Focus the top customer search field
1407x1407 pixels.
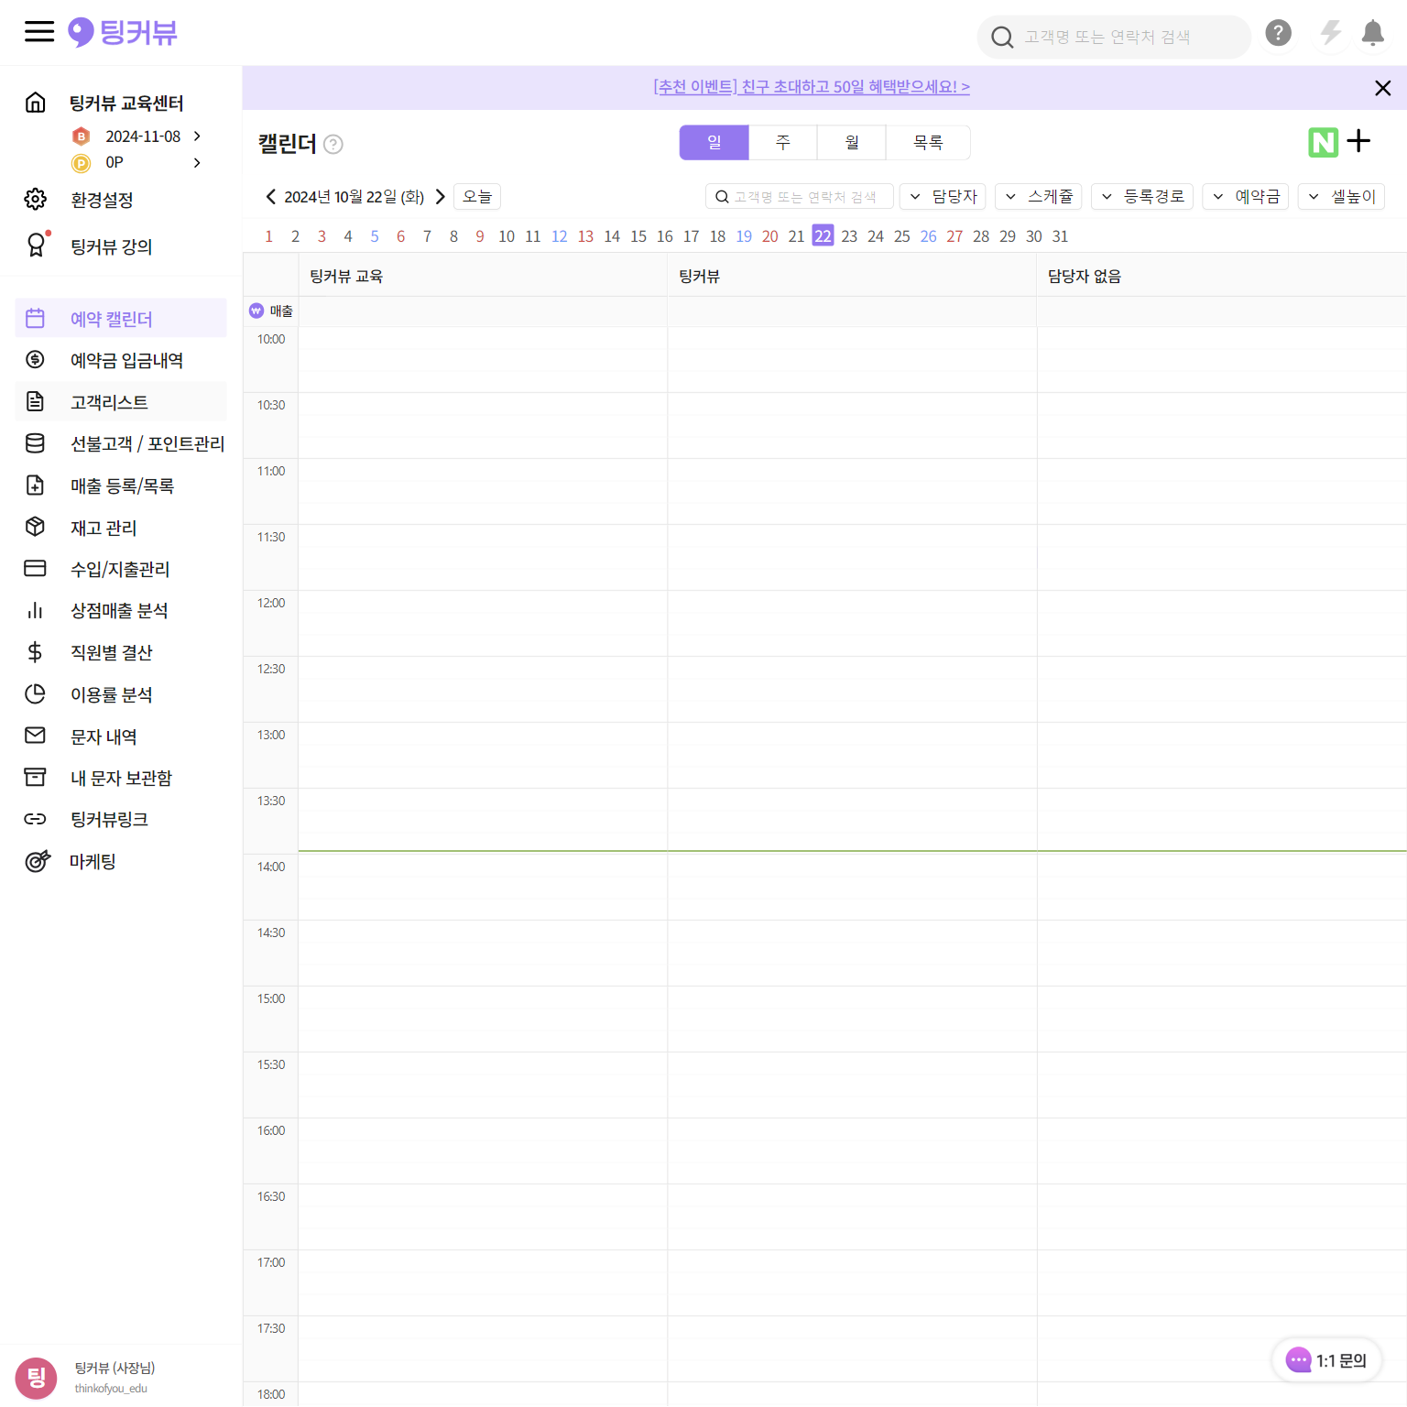tap(1114, 37)
